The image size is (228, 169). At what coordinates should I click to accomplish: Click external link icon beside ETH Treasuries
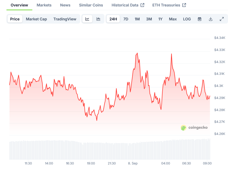184,5
